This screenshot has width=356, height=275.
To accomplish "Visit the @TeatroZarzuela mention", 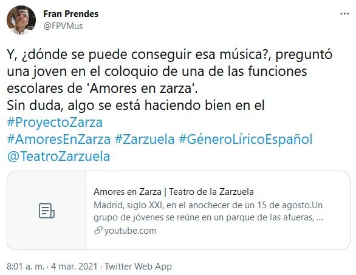I will coord(58,157).
